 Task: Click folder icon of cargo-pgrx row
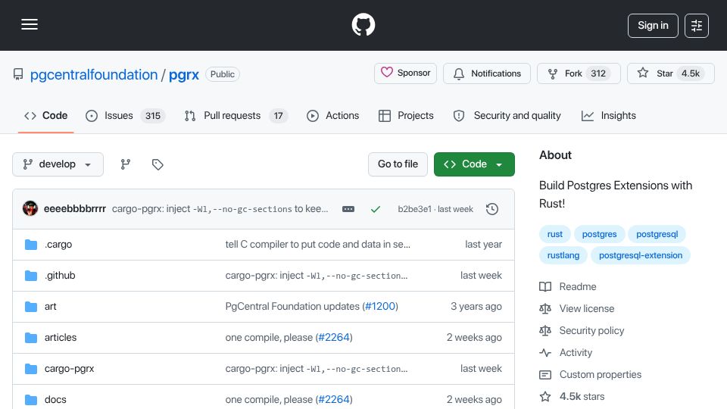(x=31, y=369)
